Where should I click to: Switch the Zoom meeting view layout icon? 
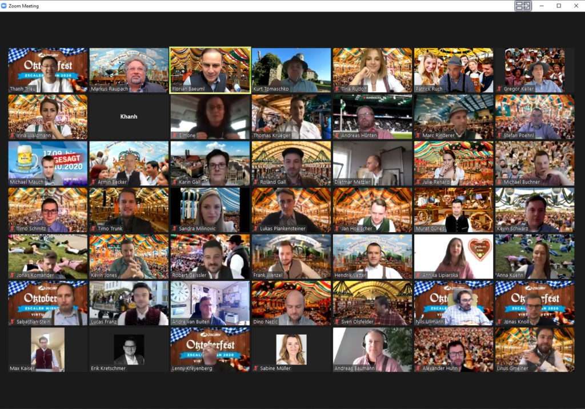pyautogui.click(x=523, y=6)
